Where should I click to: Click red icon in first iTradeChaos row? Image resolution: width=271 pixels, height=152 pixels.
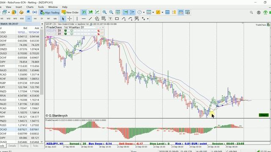pyautogui.click(x=99, y=31)
